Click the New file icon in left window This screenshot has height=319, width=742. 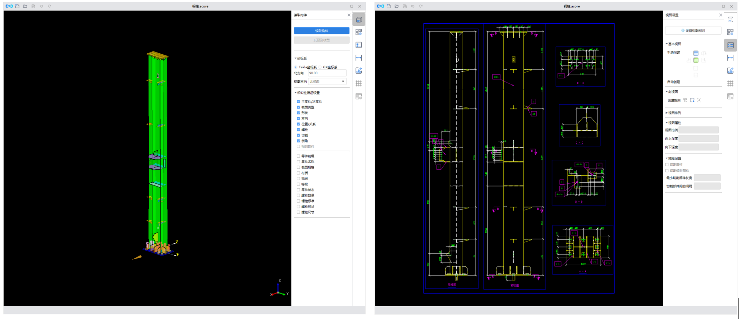(17, 6)
